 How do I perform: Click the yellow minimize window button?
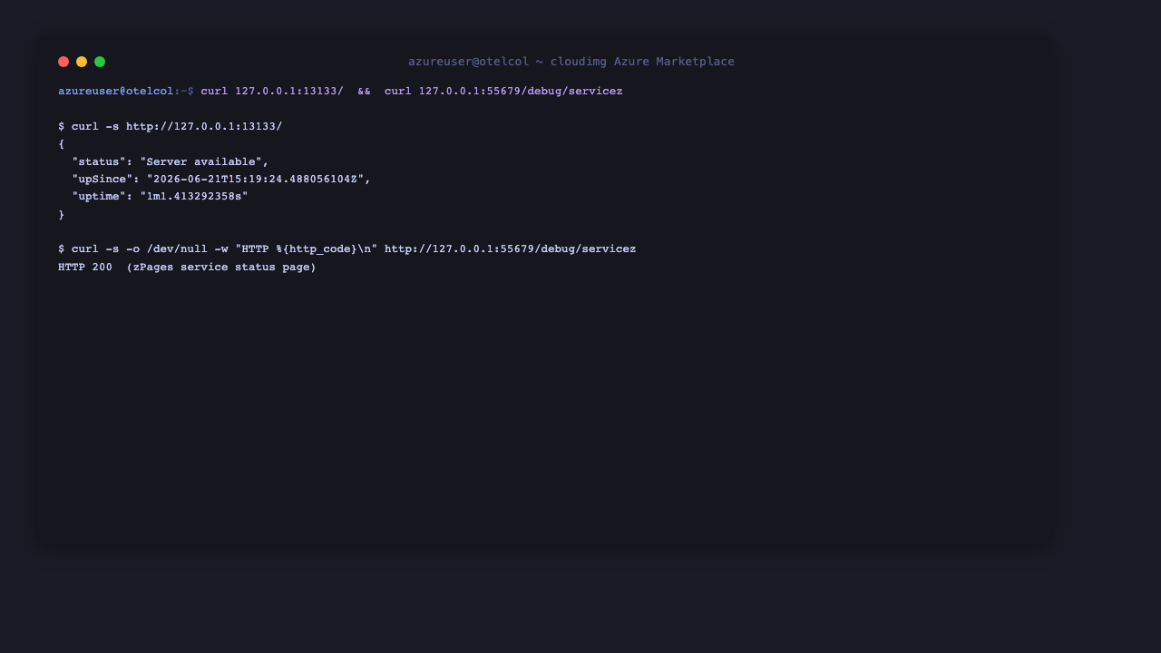point(82,62)
